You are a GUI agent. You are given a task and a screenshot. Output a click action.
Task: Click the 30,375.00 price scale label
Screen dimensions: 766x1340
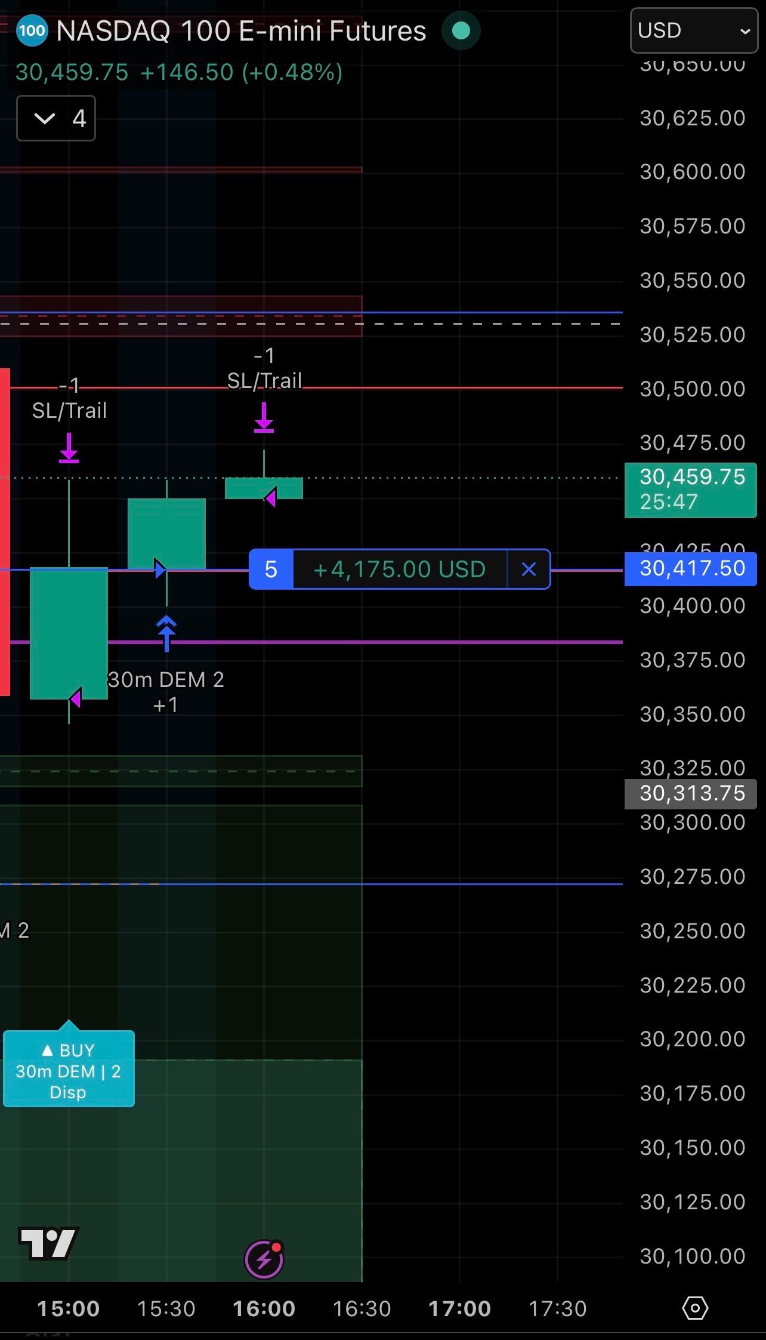[693, 660]
